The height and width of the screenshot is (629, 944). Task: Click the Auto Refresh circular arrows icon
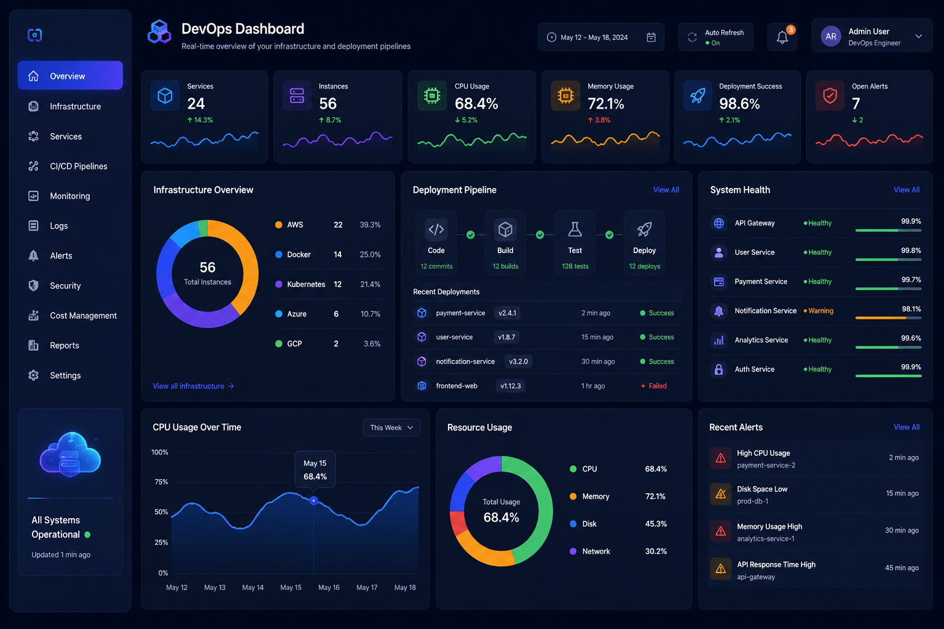(692, 37)
